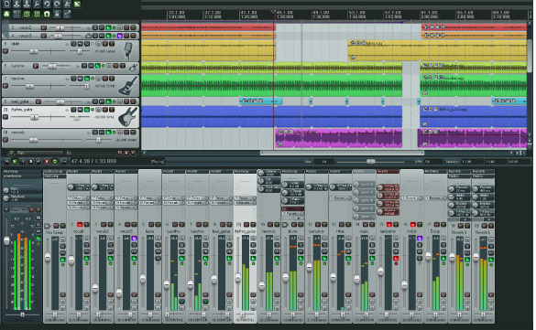The width and height of the screenshot is (536, 330).
Task: Click the Redo arrow in the toolbar
Action: point(57,4)
